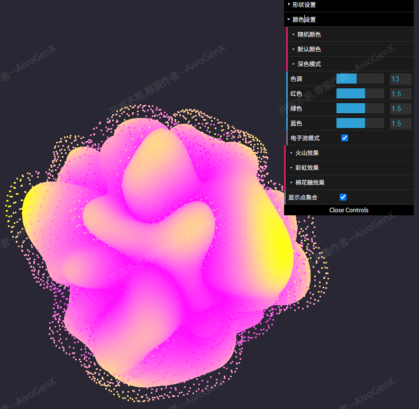Choose the 彩虹效果 rainbow effect
The image size is (419, 409).
coord(307,168)
